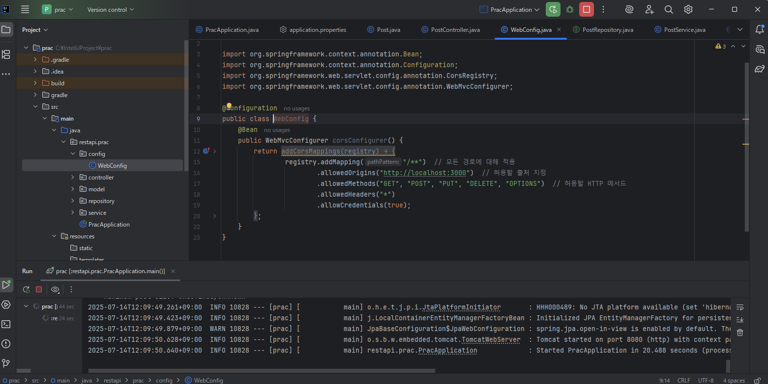Click the WebConfig breadcrumb in status bar
This screenshot has height=384, width=768.
tap(204, 380)
